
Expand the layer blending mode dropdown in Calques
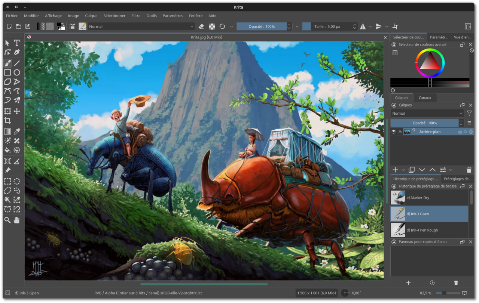click(427, 114)
